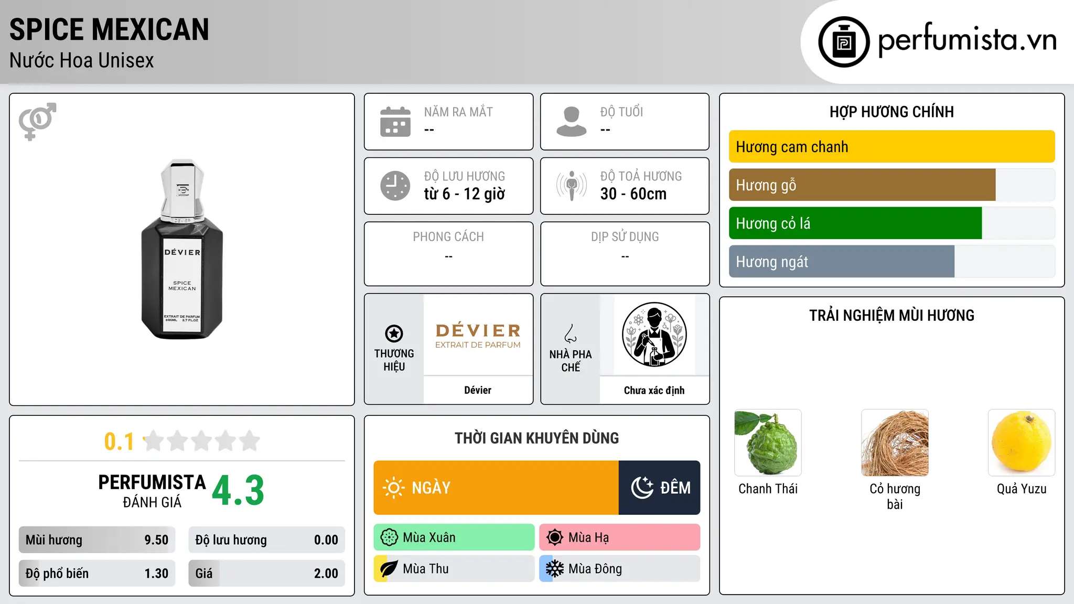Image resolution: width=1074 pixels, height=604 pixels.
Task: Click the leaf icon for Mùa Thu
Action: tap(389, 569)
